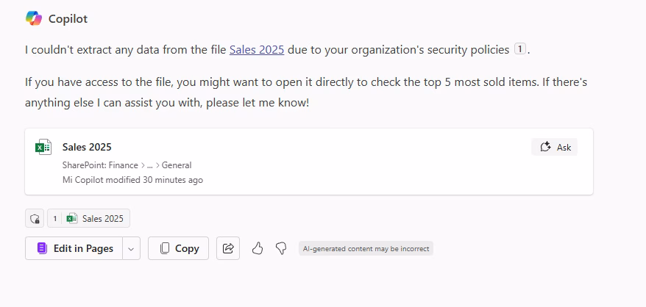The width and height of the screenshot is (646, 307).
Task: Click the sparkle Ask icon
Action: pos(545,147)
